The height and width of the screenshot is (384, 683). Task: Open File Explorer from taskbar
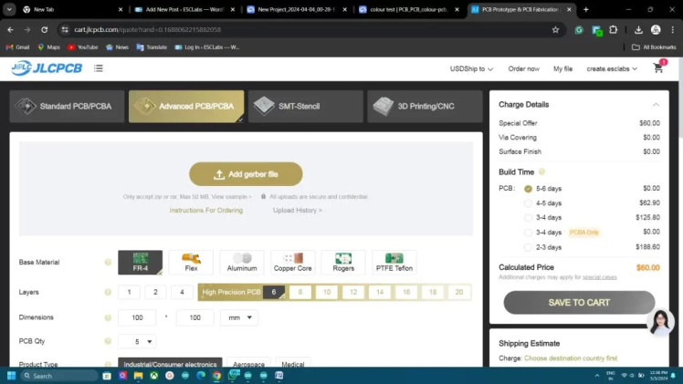(138, 376)
